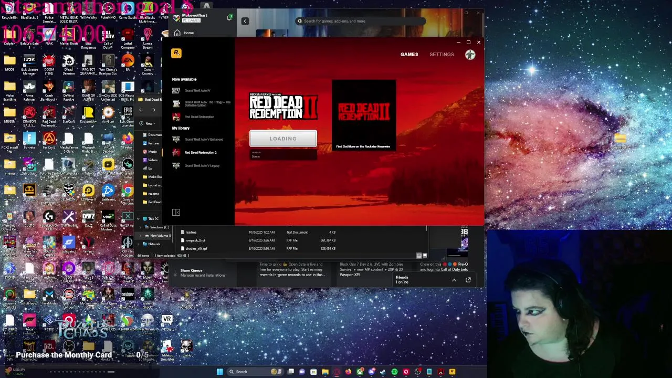Collapse This PC in File Explorer tree
672x378 pixels.
tap(139, 219)
